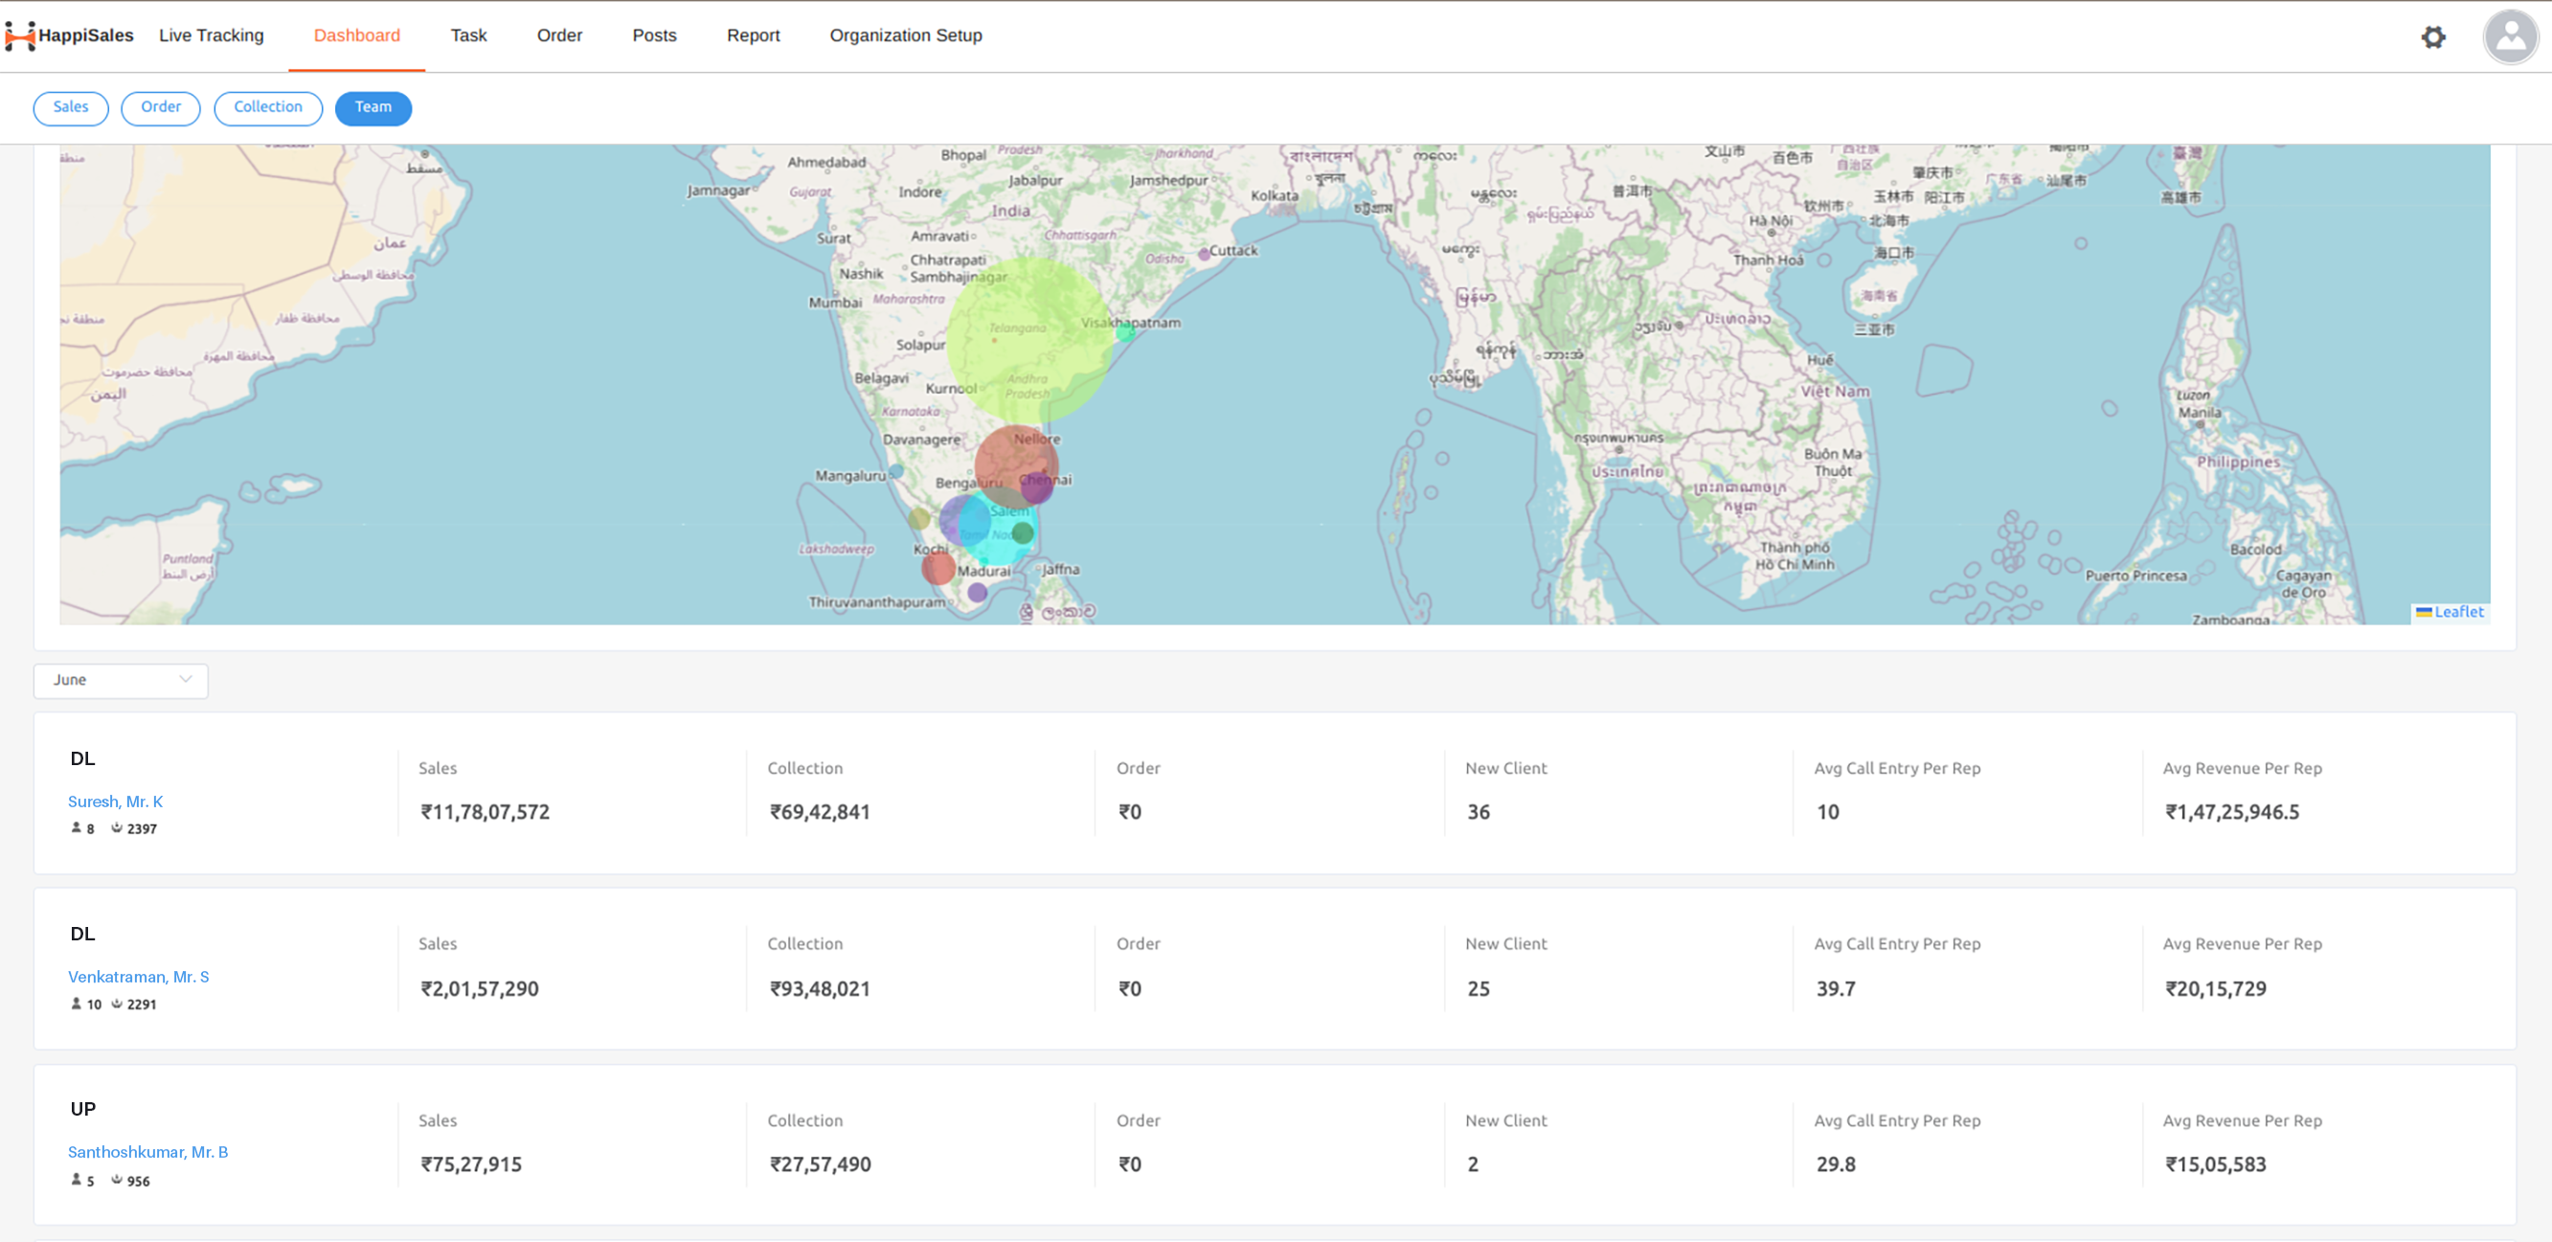Open Suresh, Mr. K team link

(x=115, y=802)
